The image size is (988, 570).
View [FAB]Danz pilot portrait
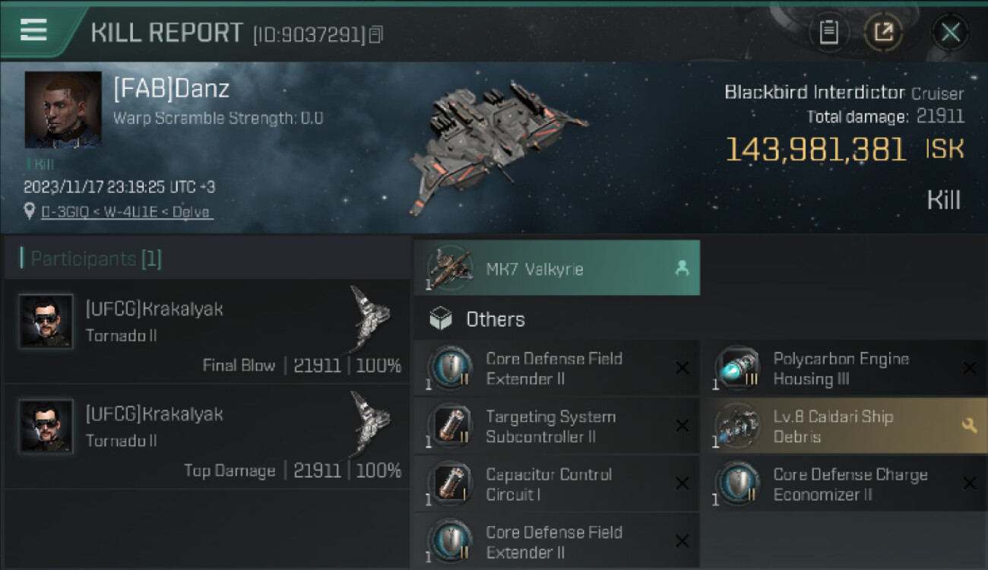click(63, 109)
